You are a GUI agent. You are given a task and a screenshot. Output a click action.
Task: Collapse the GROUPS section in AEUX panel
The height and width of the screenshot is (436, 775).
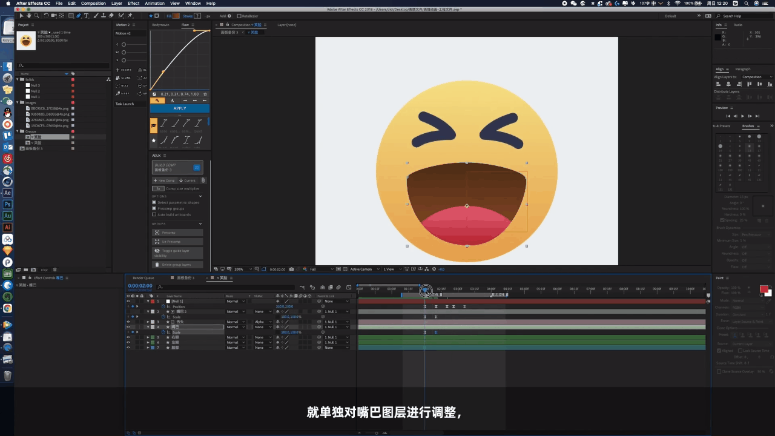point(200,223)
